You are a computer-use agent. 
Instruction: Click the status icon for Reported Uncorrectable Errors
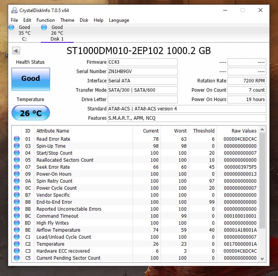(x=17, y=209)
